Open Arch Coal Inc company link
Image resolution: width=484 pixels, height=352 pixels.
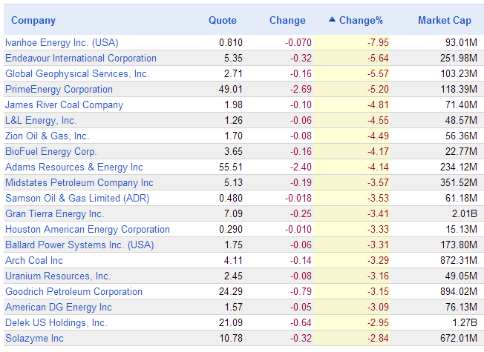click(34, 260)
